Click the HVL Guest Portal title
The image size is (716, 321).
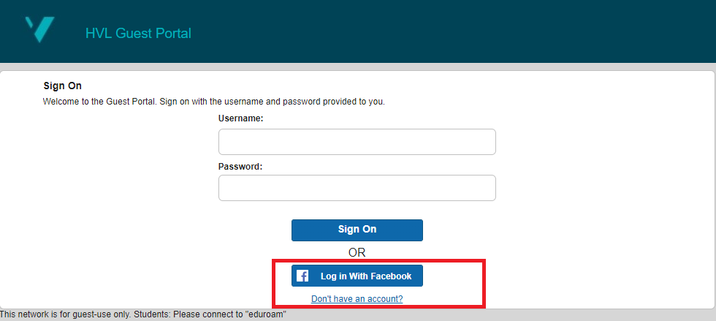pyautogui.click(x=138, y=34)
